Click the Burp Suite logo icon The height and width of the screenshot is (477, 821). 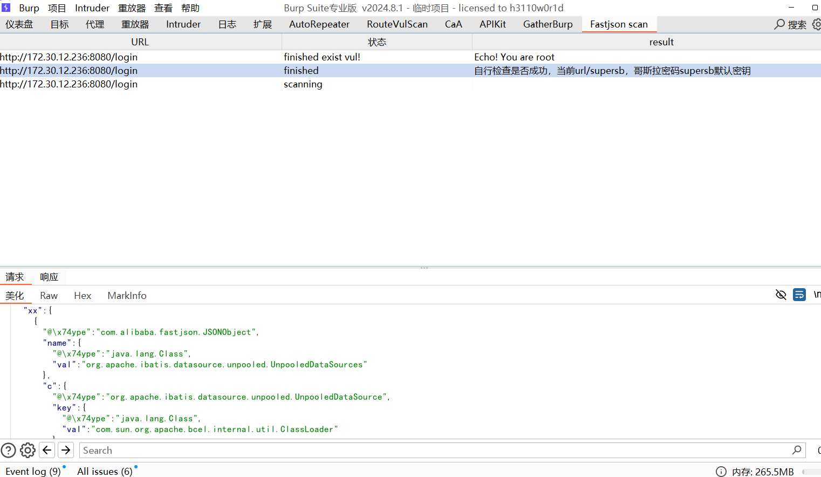click(x=6, y=8)
